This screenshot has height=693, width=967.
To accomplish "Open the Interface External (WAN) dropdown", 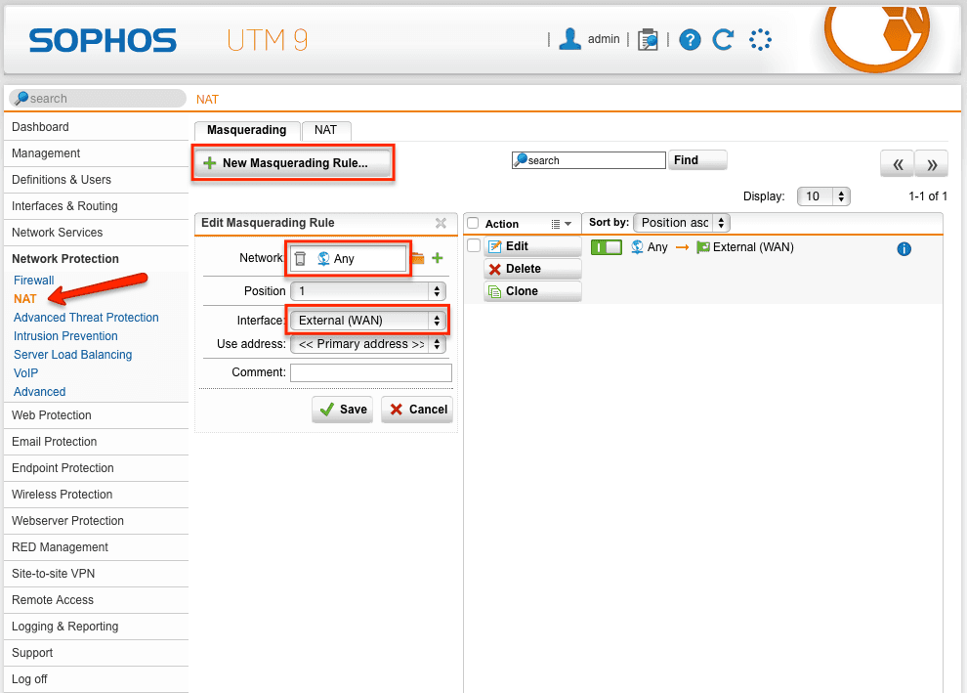I will point(368,321).
